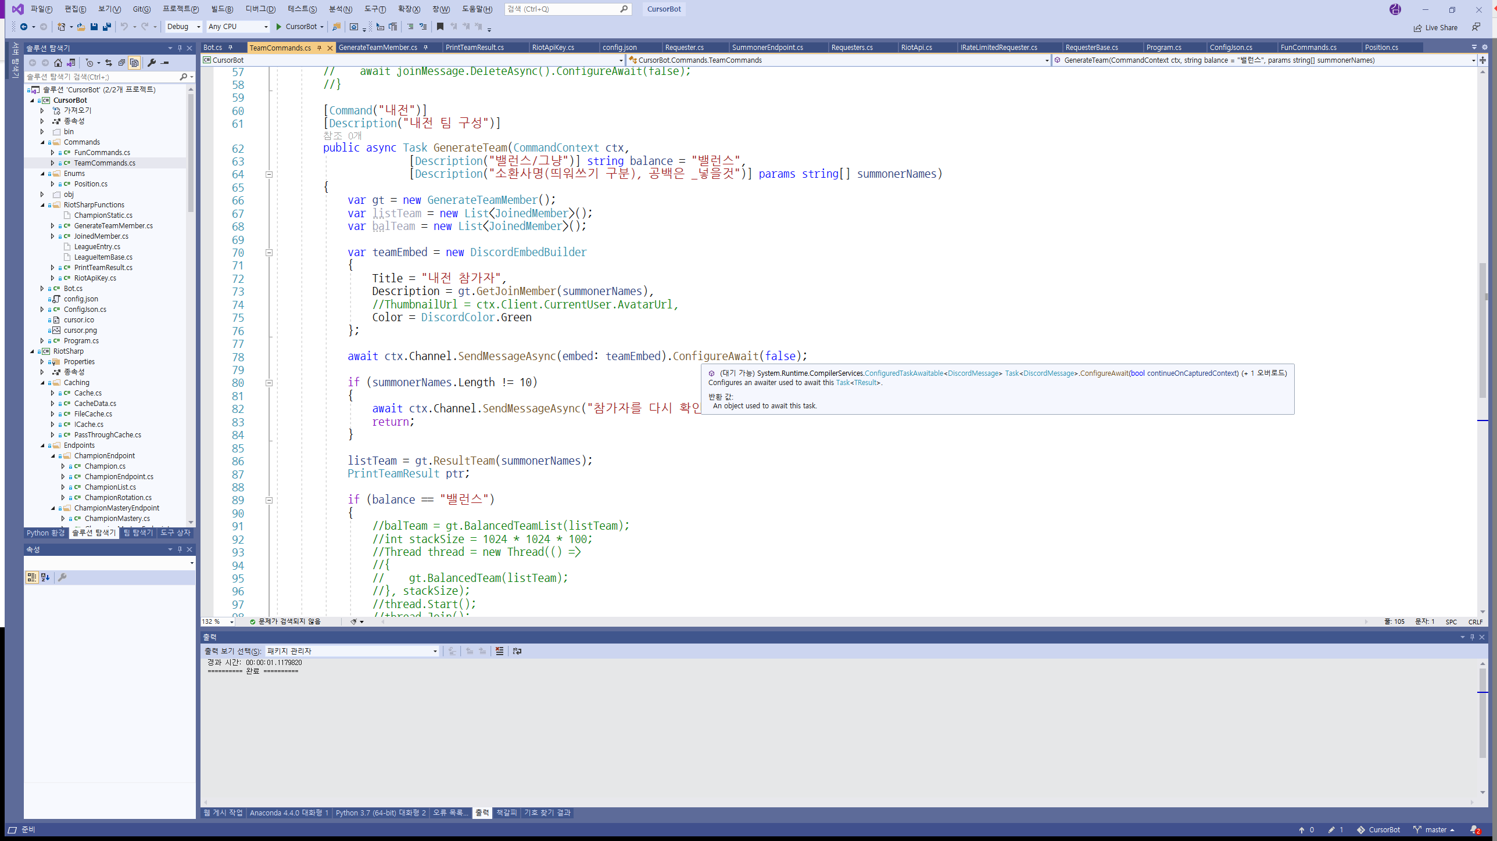Click the wrench properties icon in Solution Explorer
Viewport: 1497px width, 841px height.
click(x=152, y=63)
